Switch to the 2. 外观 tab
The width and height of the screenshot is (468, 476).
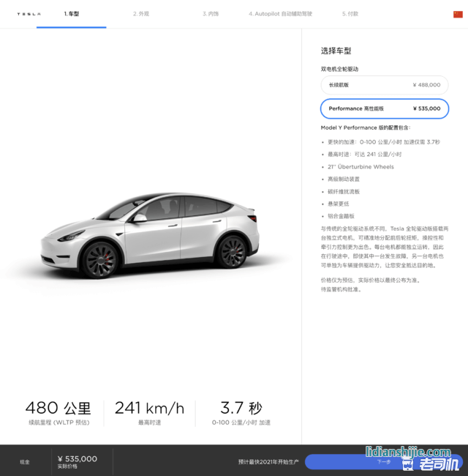click(141, 14)
